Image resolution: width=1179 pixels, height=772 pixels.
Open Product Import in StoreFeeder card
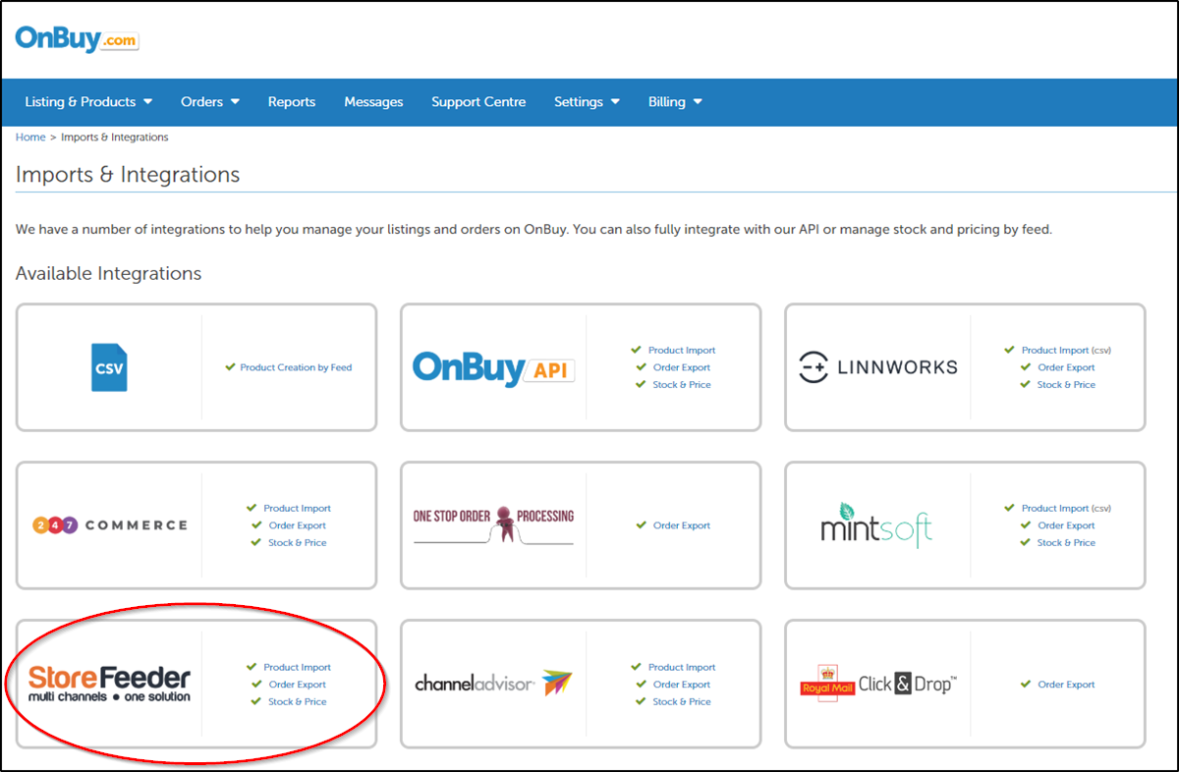pyautogui.click(x=297, y=668)
